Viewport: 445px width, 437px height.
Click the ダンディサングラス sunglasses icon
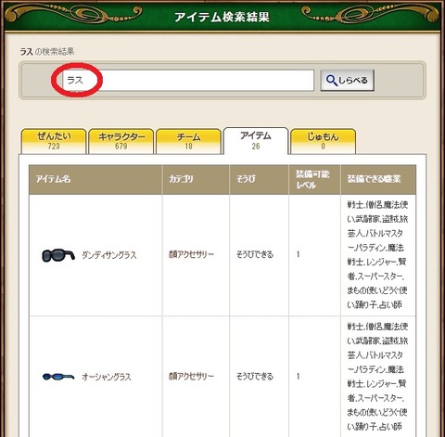coord(58,255)
